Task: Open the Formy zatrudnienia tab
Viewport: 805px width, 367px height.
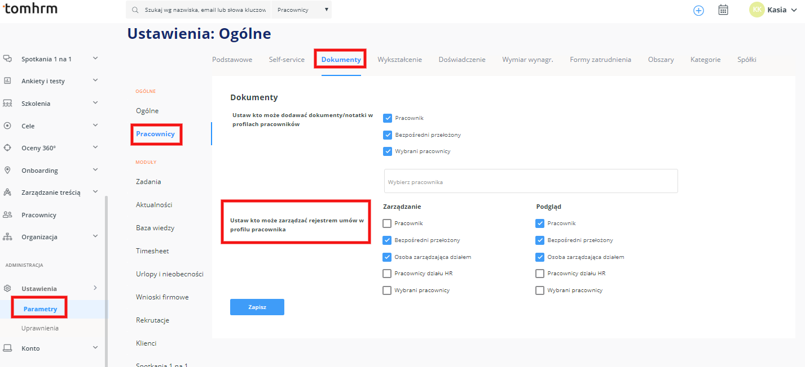Action: point(600,60)
